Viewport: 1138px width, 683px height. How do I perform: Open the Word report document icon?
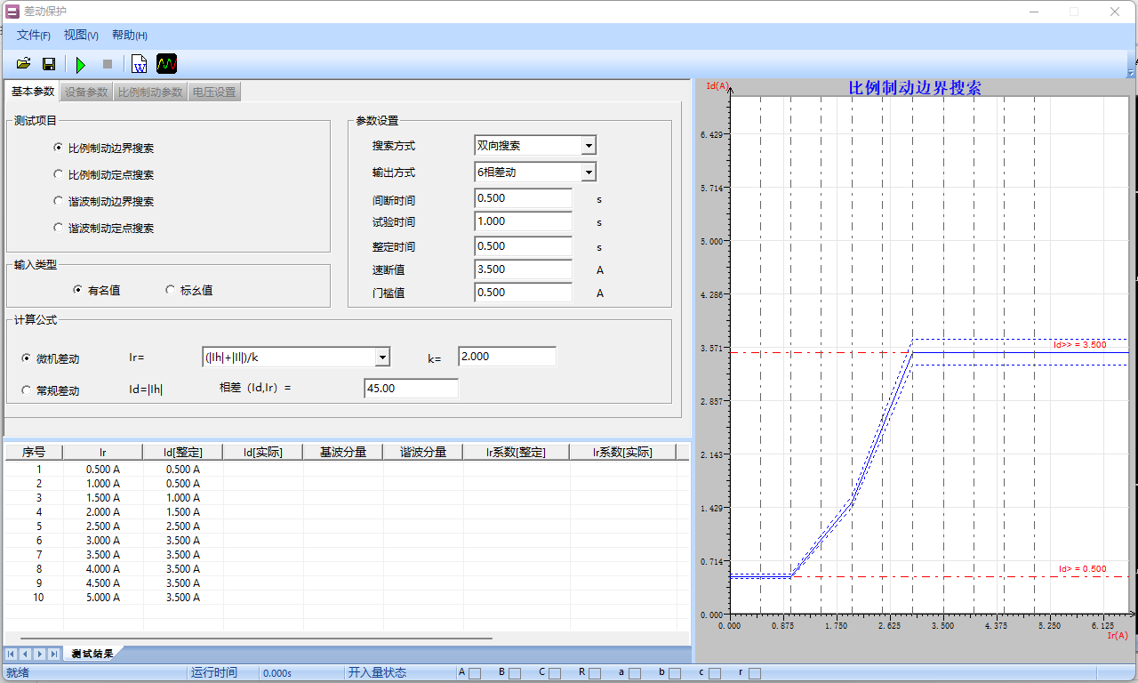140,64
